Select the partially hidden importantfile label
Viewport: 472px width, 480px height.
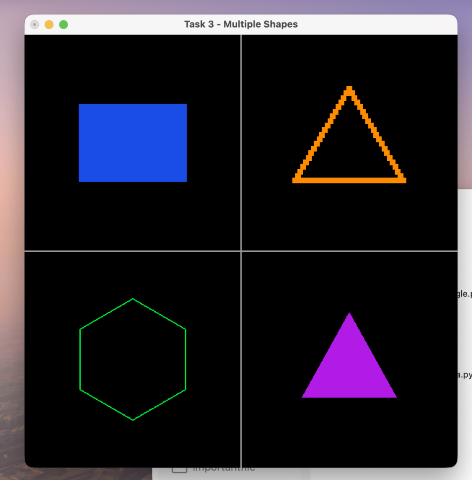224,469
